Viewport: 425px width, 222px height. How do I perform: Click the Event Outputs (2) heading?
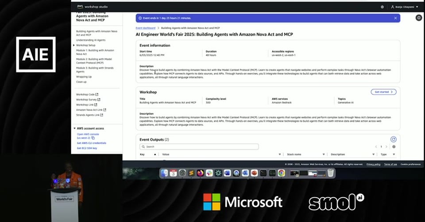pyautogui.click(x=154, y=139)
